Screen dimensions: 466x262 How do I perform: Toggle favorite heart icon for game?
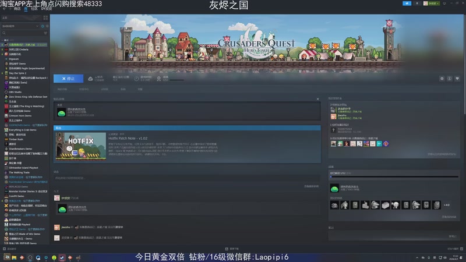pos(457,79)
